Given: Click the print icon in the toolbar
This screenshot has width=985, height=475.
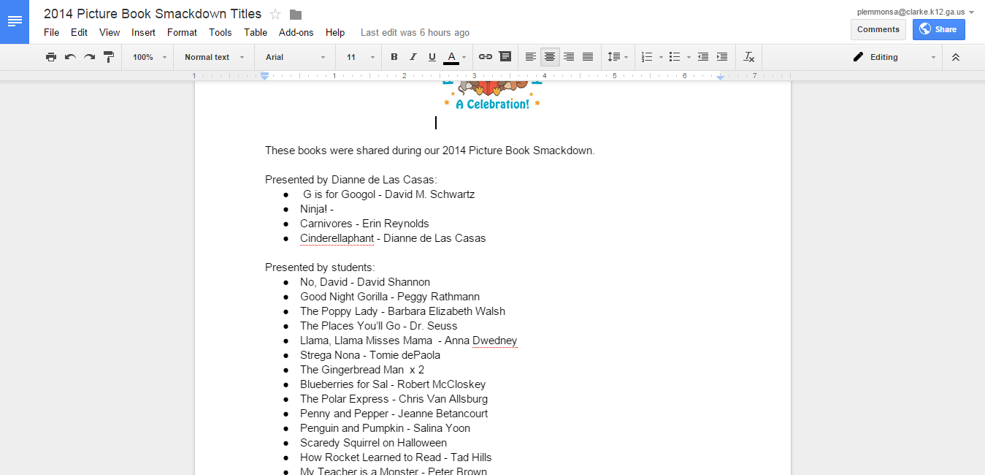Looking at the screenshot, I should (x=51, y=57).
